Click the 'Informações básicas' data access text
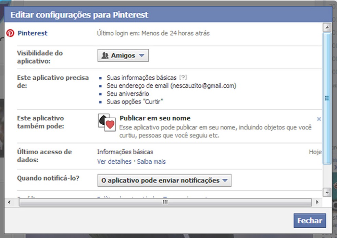This screenshot has height=238, width=337. click(x=125, y=152)
